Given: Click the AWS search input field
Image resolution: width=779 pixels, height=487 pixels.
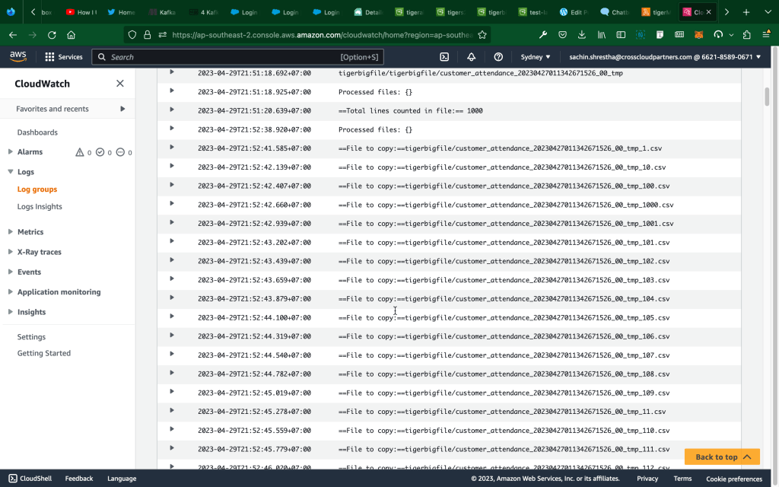Looking at the screenshot, I should coord(221,57).
